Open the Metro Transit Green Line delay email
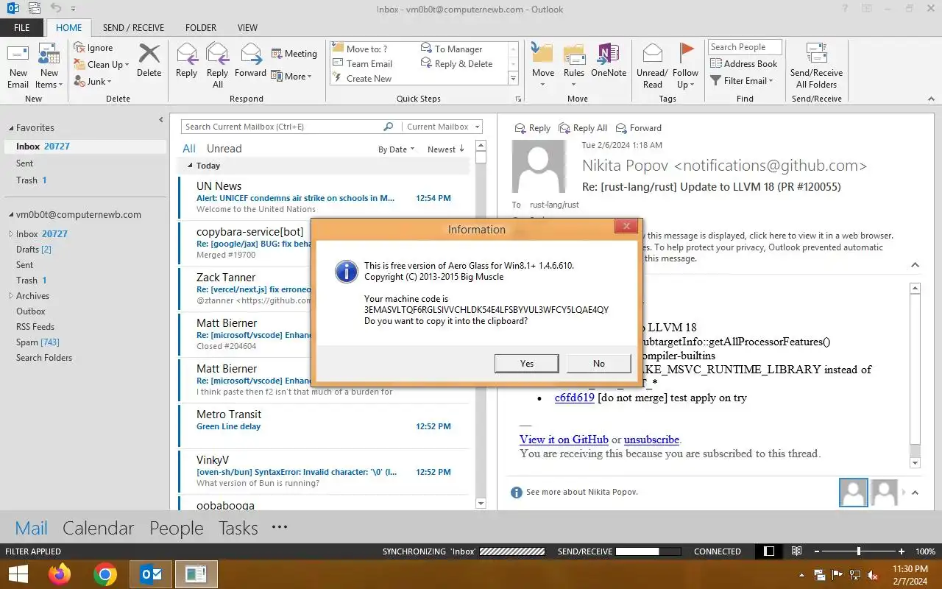 point(324,426)
